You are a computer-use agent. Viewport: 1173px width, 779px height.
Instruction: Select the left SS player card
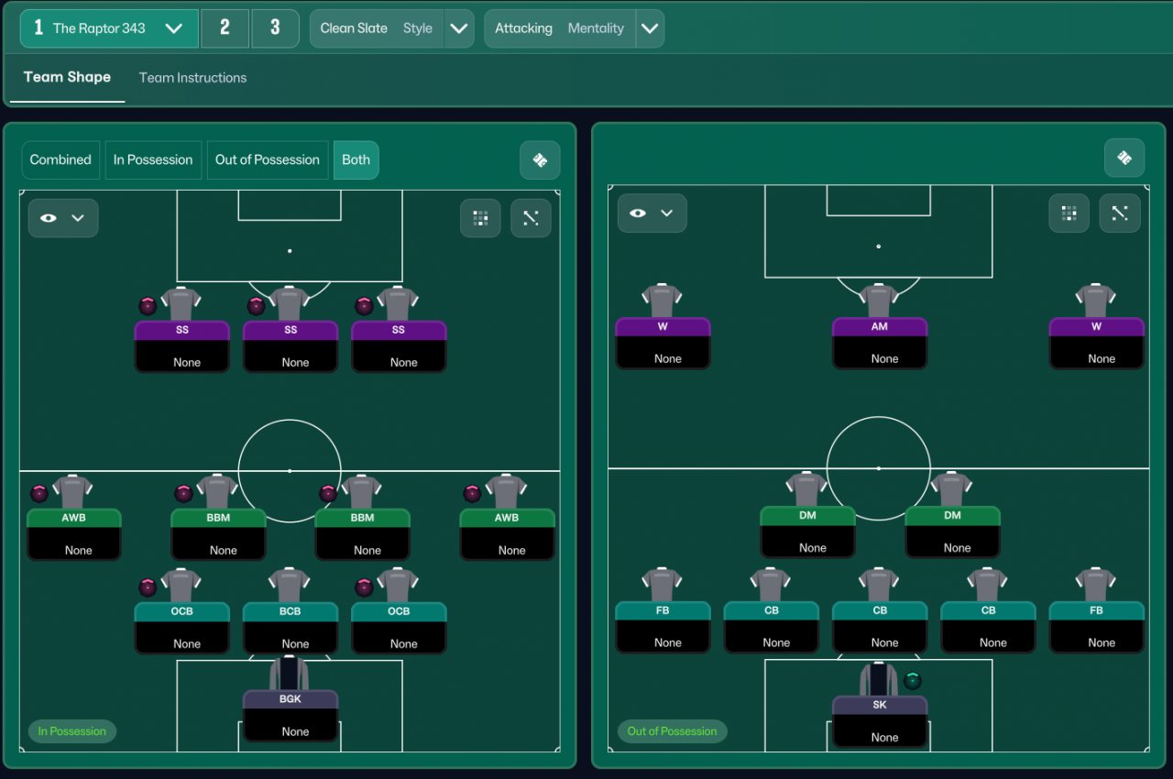(182, 346)
